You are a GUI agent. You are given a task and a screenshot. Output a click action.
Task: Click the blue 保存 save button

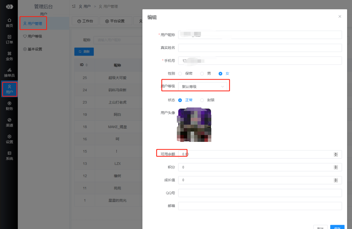point(337,227)
